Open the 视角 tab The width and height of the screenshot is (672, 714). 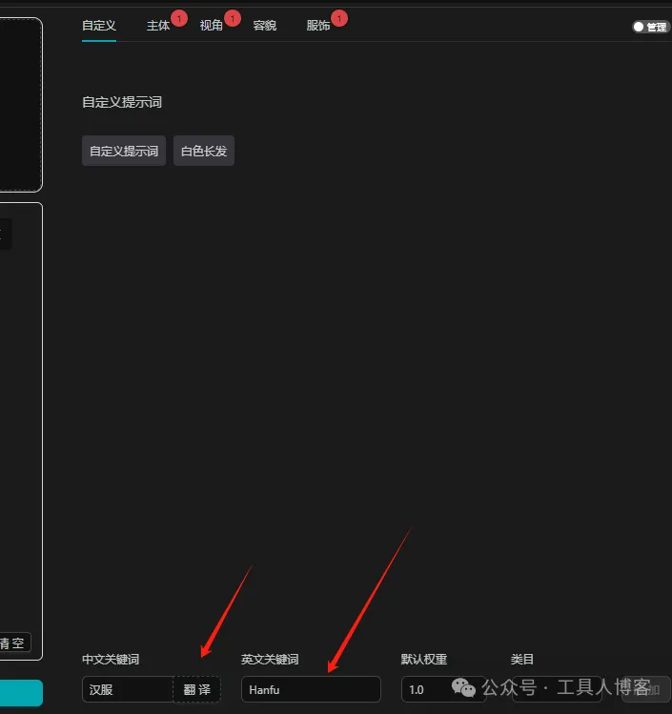[212, 26]
